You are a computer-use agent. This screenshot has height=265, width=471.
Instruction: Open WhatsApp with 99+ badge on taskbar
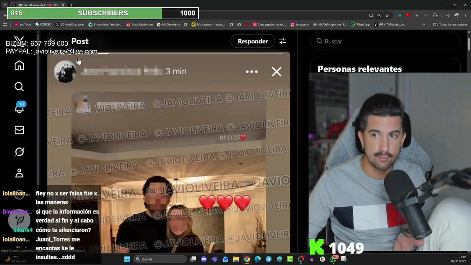point(334,259)
